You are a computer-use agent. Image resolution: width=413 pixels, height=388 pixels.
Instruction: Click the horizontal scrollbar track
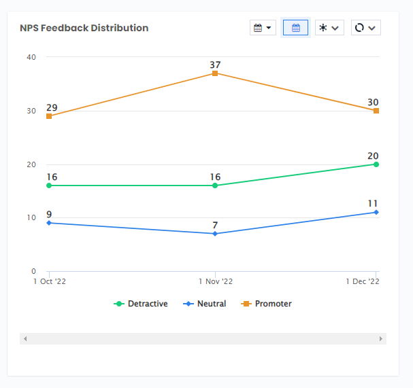(x=203, y=338)
